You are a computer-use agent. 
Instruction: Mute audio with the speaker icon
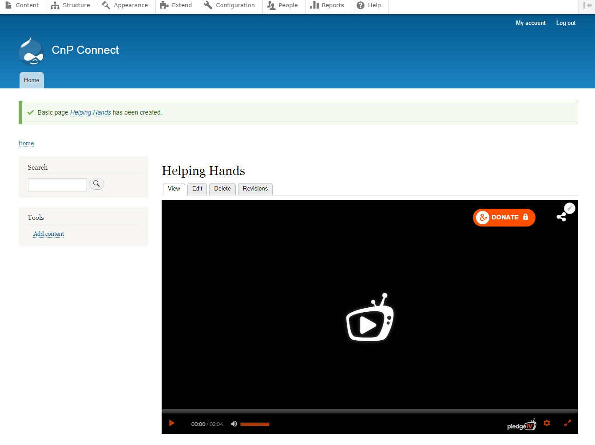click(x=234, y=424)
